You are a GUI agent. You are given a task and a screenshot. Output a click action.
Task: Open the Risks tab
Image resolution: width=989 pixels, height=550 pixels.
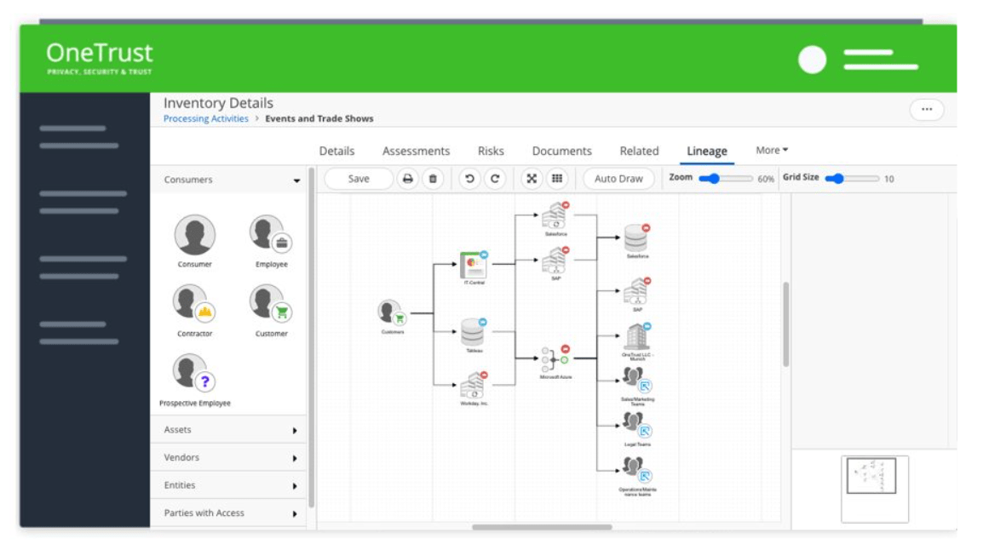point(491,152)
